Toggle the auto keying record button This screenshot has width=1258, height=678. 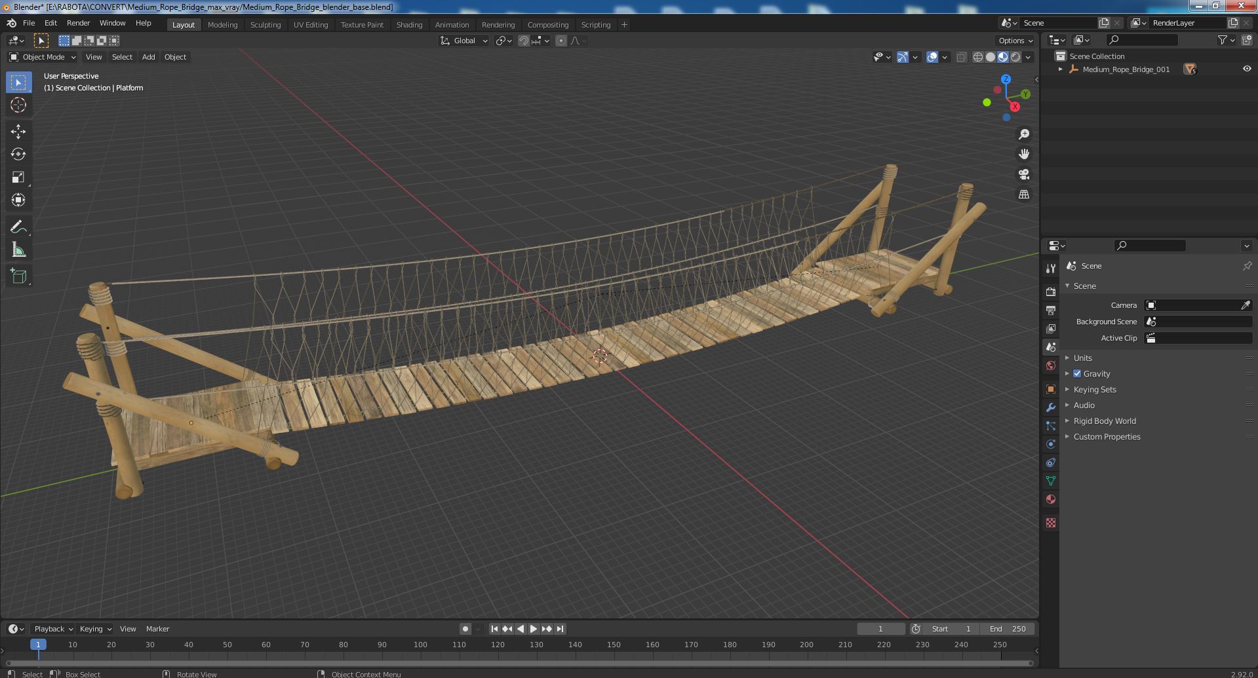465,629
